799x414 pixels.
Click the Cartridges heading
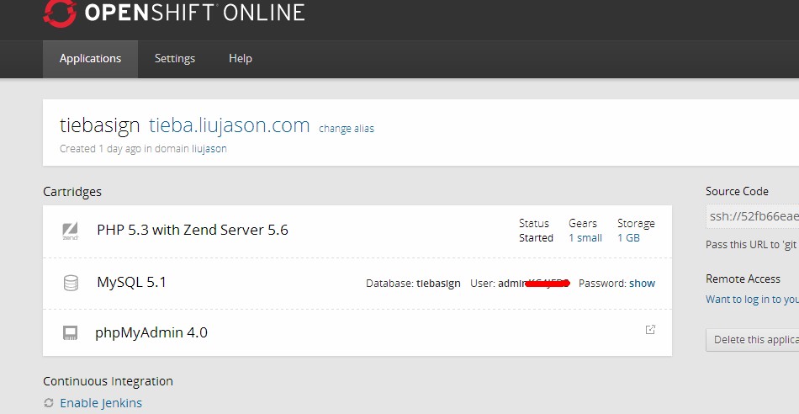tap(72, 192)
